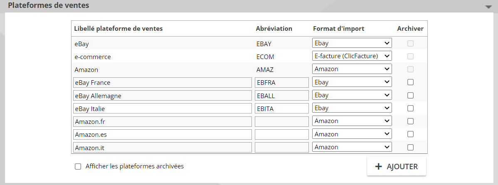Viewport: 498px width, 185px height.
Task: Open Format d'import dropdown for Amazon.es
Action: (x=352, y=134)
